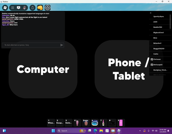Open Task View on the taskbar
This screenshot has height=134, width=172.
pos(89,131)
